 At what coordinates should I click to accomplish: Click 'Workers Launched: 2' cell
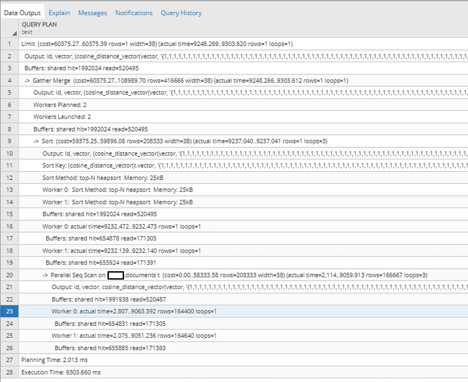tap(62, 117)
